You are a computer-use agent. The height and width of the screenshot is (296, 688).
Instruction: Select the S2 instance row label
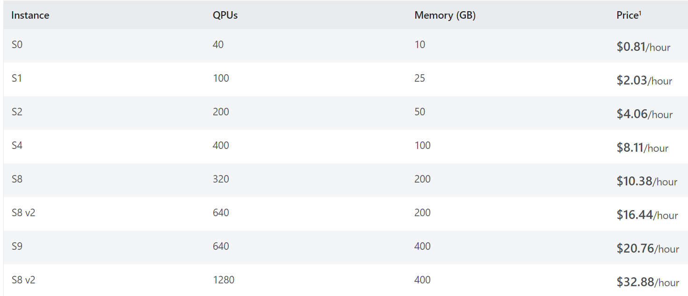pyautogui.click(x=17, y=112)
